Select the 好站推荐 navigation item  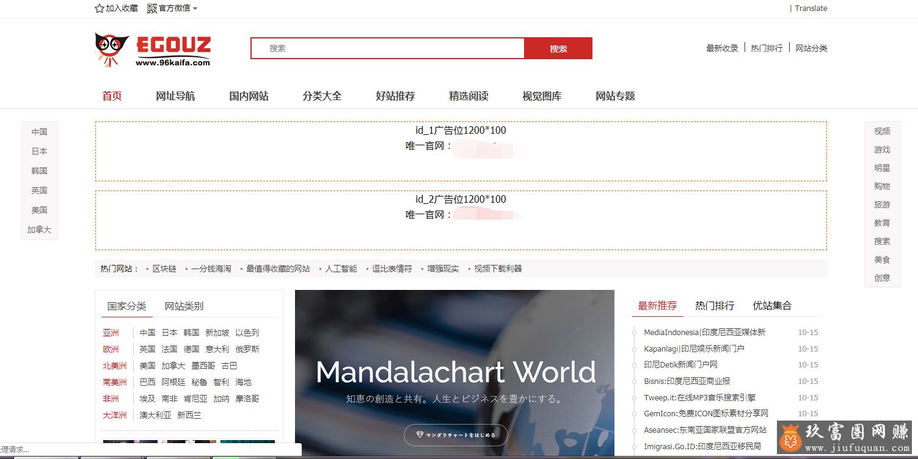pyautogui.click(x=395, y=96)
